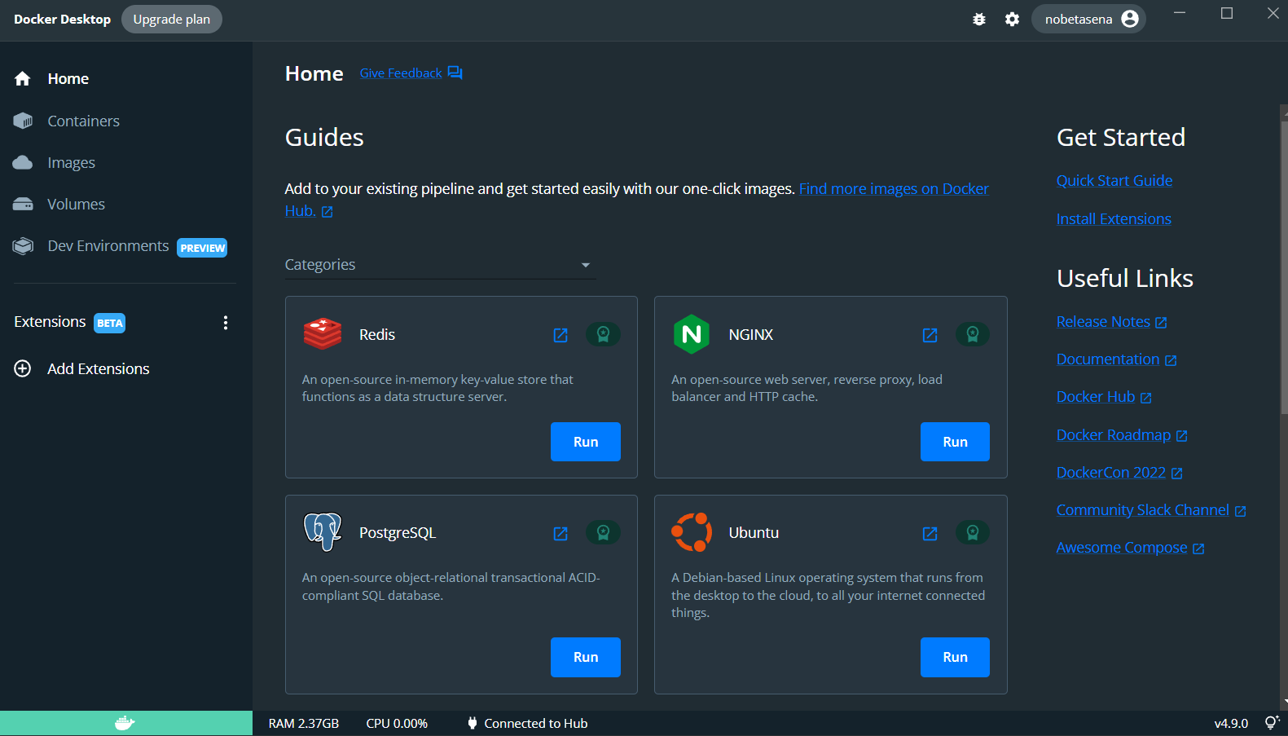Click the Ubuntu official image badge

point(972,532)
